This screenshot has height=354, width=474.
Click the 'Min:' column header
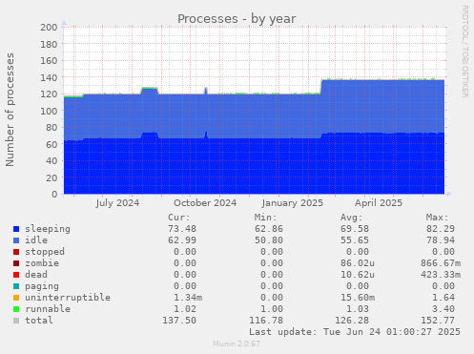click(x=265, y=218)
